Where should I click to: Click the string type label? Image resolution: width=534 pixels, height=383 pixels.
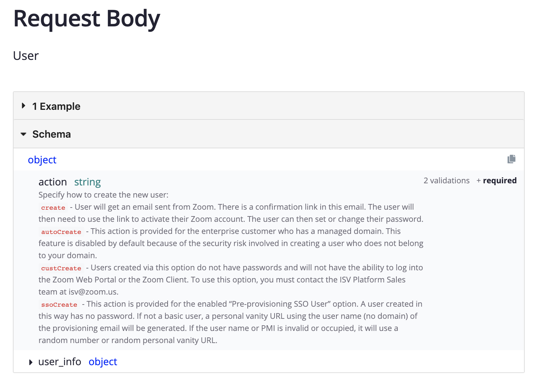87,182
